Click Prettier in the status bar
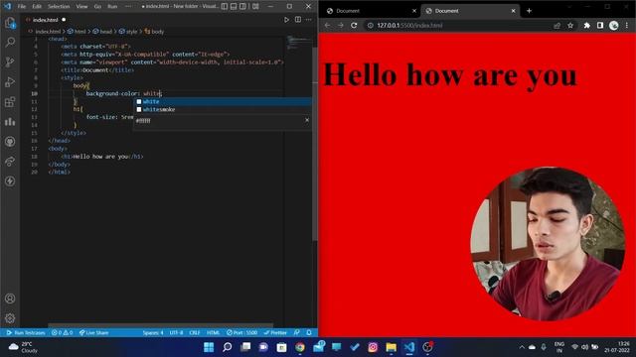636x357 pixels. [x=275, y=333]
